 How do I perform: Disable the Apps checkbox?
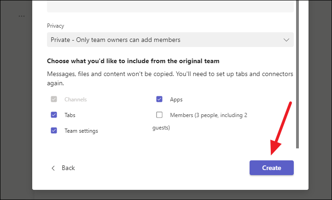click(x=159, y=99)
